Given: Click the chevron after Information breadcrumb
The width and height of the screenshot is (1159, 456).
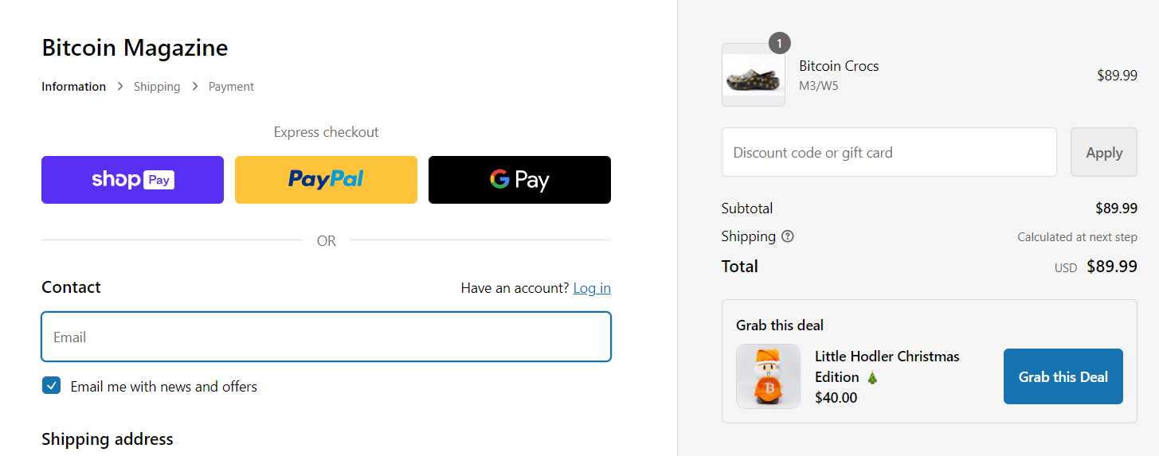Looking at the screenshot, I should click(120, 87).
